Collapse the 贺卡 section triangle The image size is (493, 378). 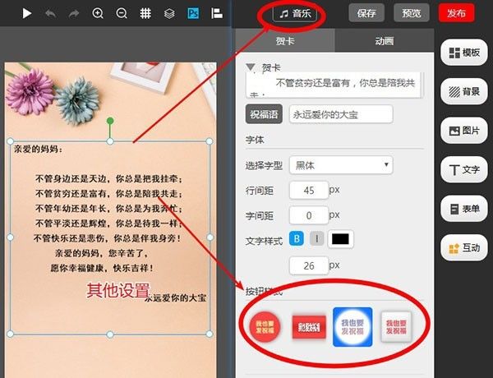coord(251,67)
